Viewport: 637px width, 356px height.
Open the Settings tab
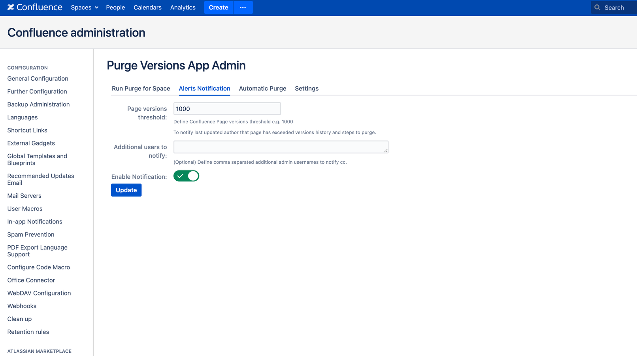pos(307,89)
